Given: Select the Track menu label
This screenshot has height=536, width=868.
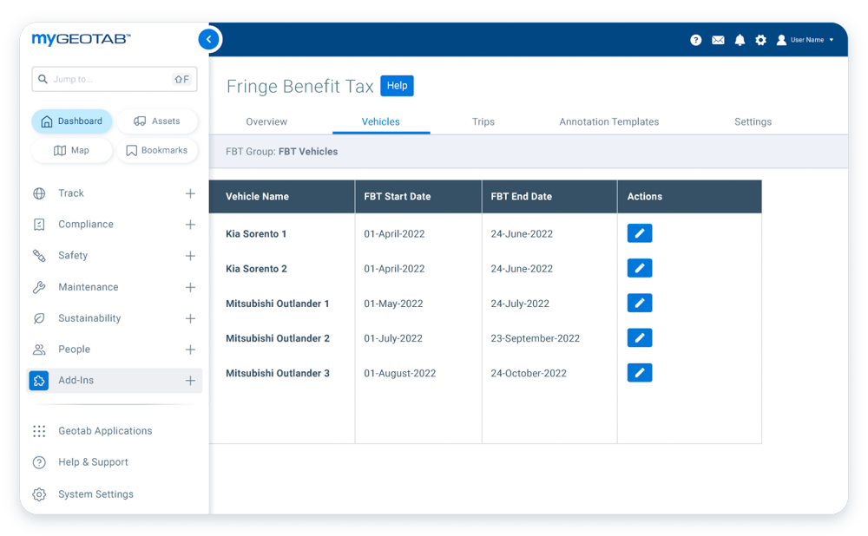Looking at the screenshot, I should point(71,193).
